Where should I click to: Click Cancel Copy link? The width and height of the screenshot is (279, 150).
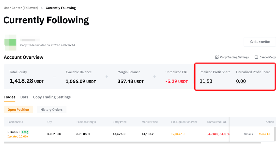[267, 57]
